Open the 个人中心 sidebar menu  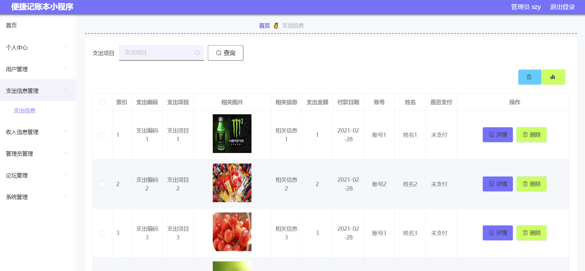click(38, 47)
